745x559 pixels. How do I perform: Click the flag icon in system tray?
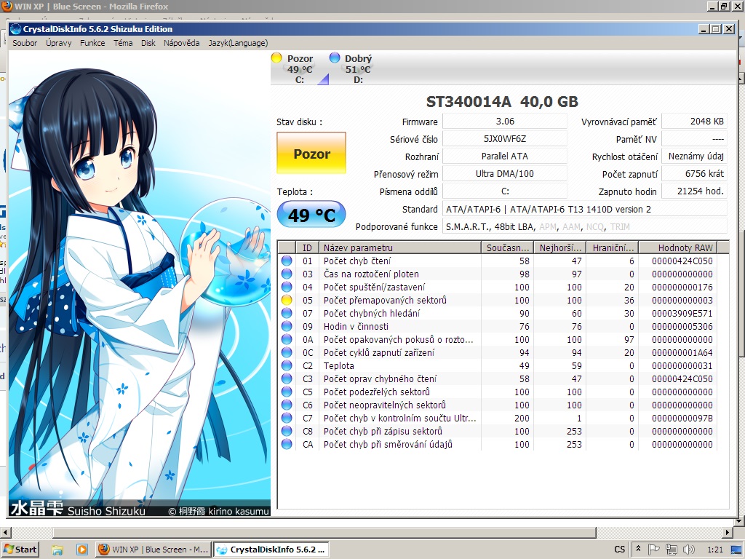(x=654, y=550)
